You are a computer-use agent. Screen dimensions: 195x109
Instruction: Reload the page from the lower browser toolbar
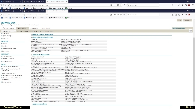click(x=124, y=15)
